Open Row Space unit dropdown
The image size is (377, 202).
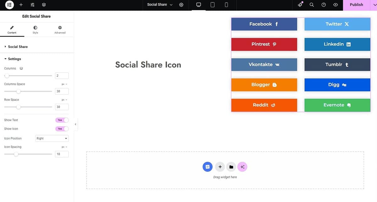click(x=64, y=100)
